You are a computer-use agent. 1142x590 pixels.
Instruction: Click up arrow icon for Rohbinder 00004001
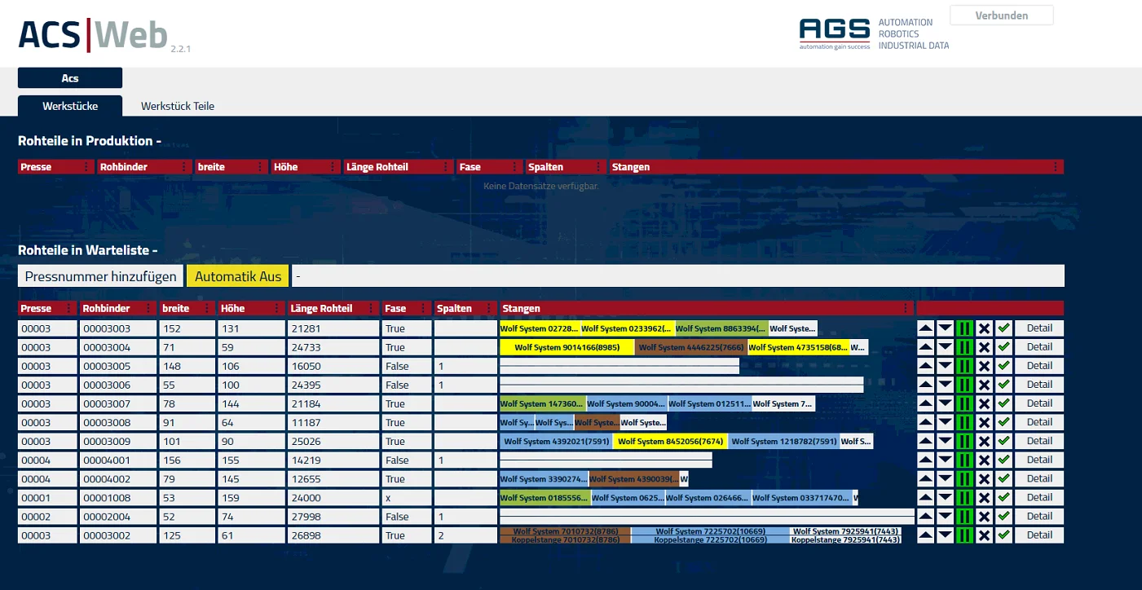tap(926, 460)
